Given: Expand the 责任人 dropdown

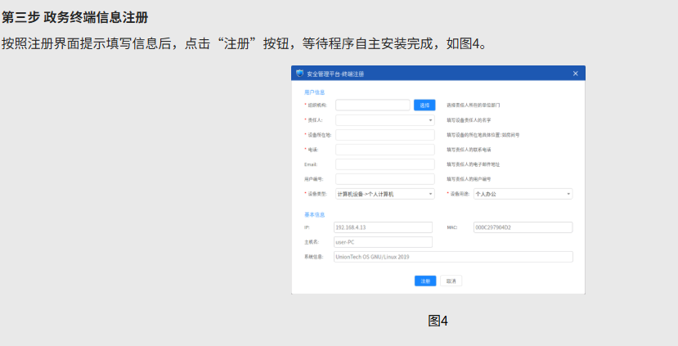Looking at the screenshot, I should tap(384, 119).
